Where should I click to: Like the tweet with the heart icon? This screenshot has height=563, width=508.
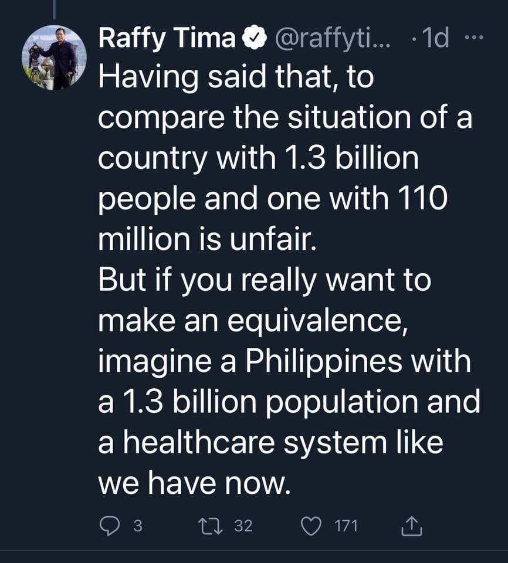click(x=311, y=527)
